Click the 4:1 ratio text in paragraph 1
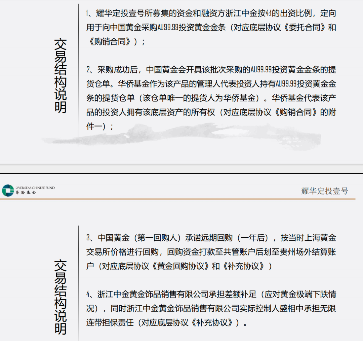 269,13
